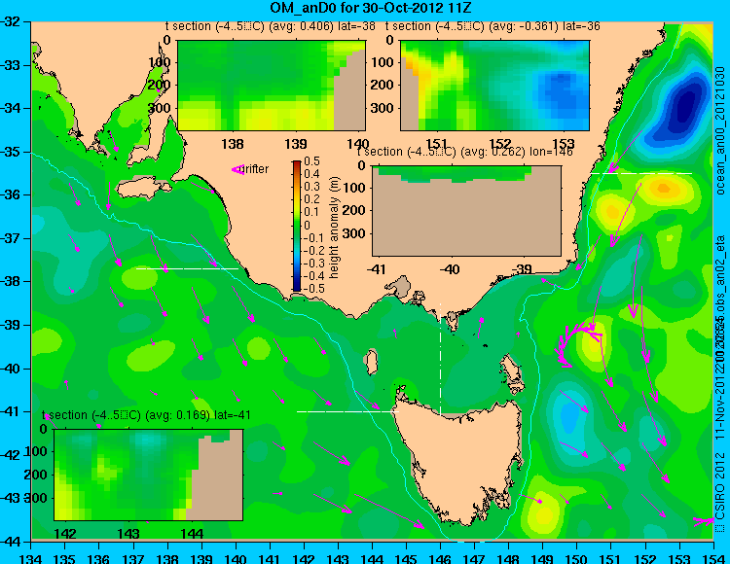Click the 0.5 tick on the colorbar

coord(311,161)
